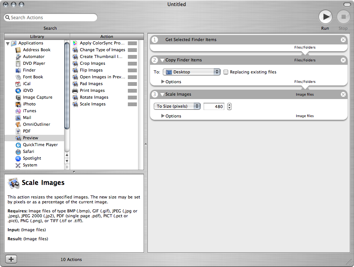
Task: Remove the Get Selected Finder Items action
Action: tap(343, 40)
